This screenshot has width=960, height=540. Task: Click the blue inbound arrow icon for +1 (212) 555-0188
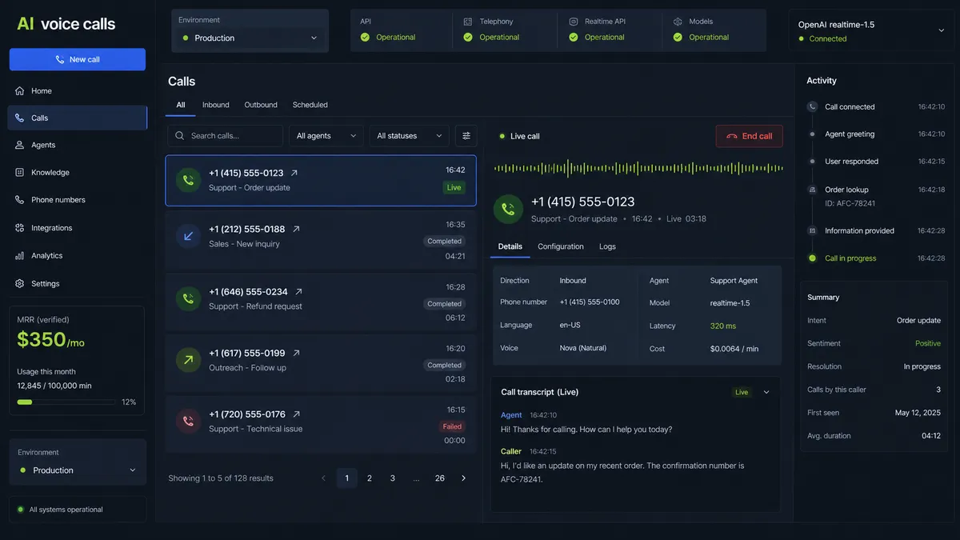[x=188, y=236]
